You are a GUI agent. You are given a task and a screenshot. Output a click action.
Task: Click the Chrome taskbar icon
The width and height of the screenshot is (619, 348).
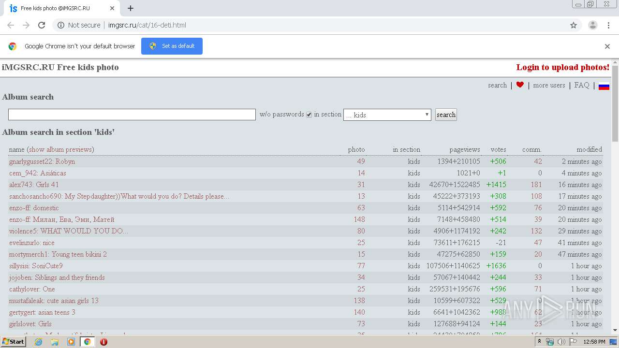[87, 342]
